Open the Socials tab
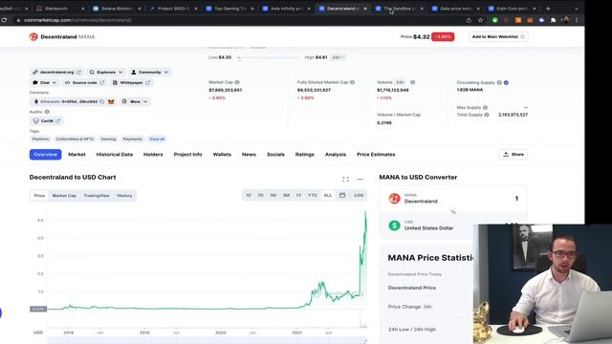 click(275, 155)
